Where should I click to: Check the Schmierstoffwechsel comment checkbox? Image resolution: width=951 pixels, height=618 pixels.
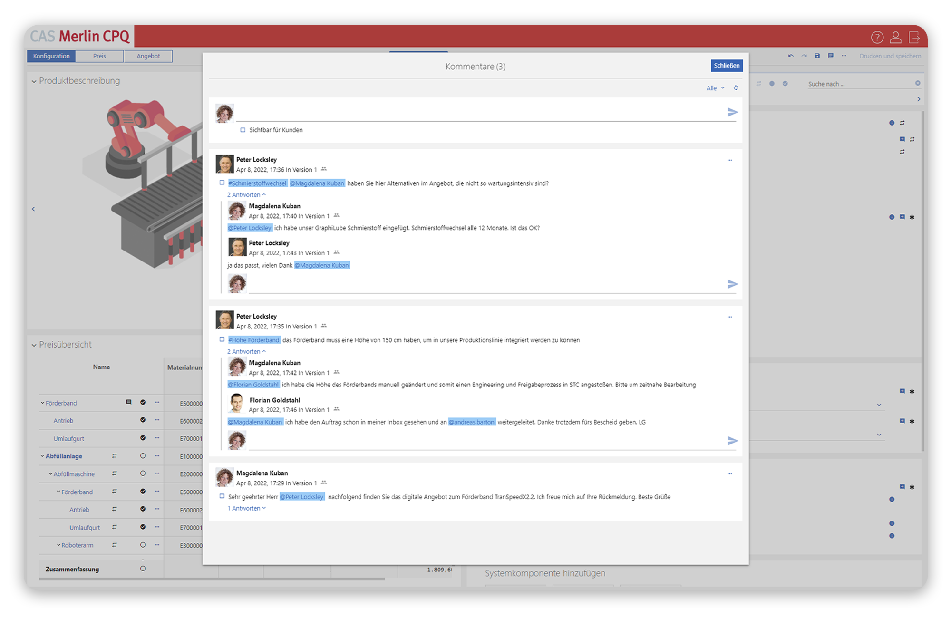pyautogui.click(x=222, y=183)
